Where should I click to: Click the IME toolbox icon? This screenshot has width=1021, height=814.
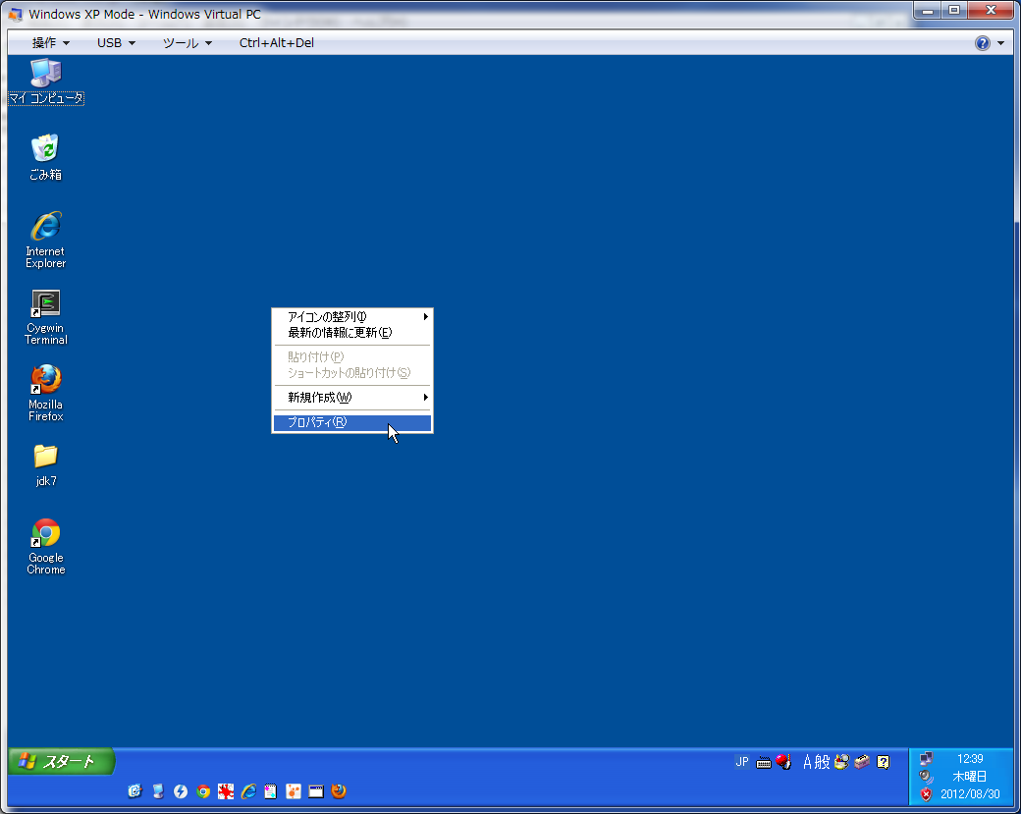point(862,762)
